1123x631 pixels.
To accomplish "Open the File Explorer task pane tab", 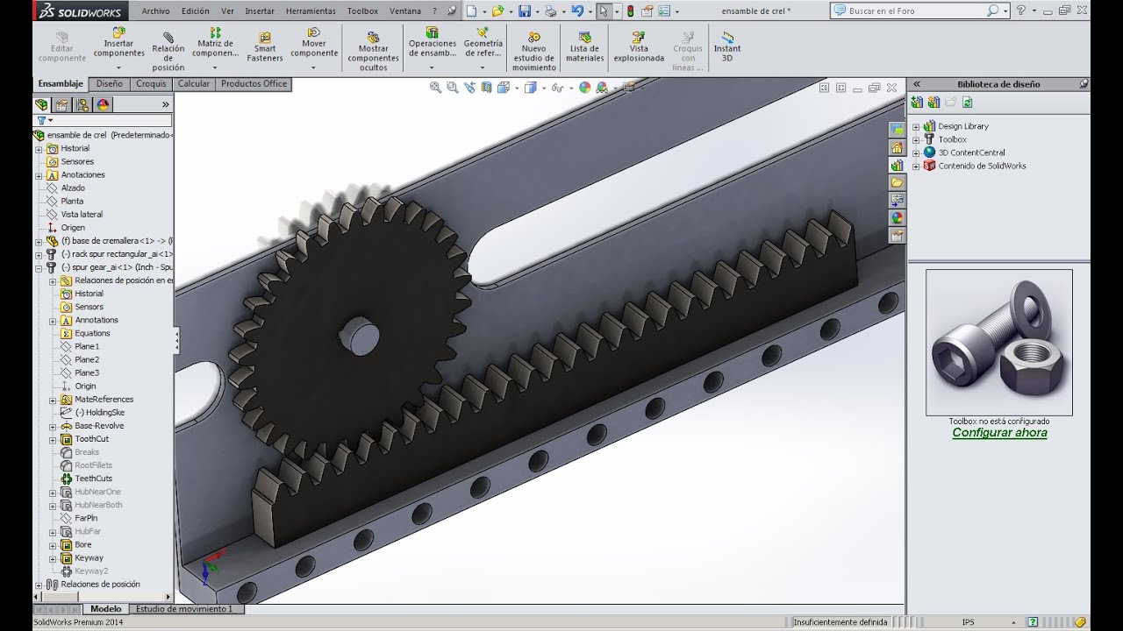I will point(897,182).
